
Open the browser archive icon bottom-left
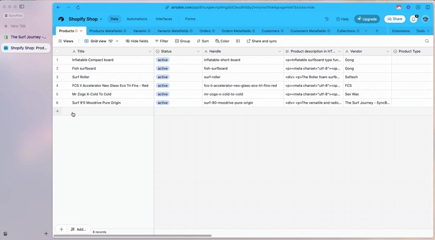(5, 233)
